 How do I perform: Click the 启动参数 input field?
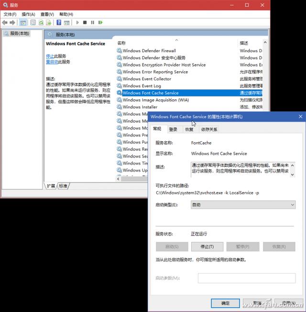pos(247,278)
